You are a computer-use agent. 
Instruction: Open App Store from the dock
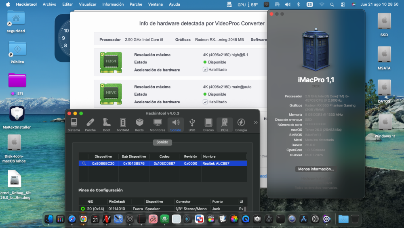point(303,219)
